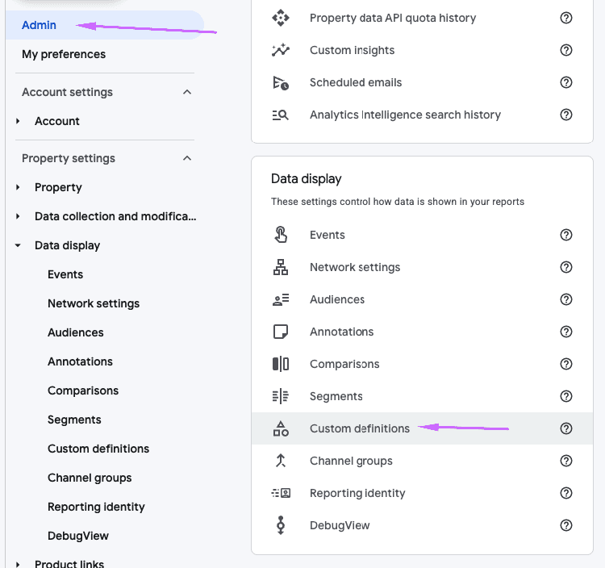Viewport: 605px width, 568px height.
Task: Open Analytics Intelligence search history link
Action: pos(405,115)
